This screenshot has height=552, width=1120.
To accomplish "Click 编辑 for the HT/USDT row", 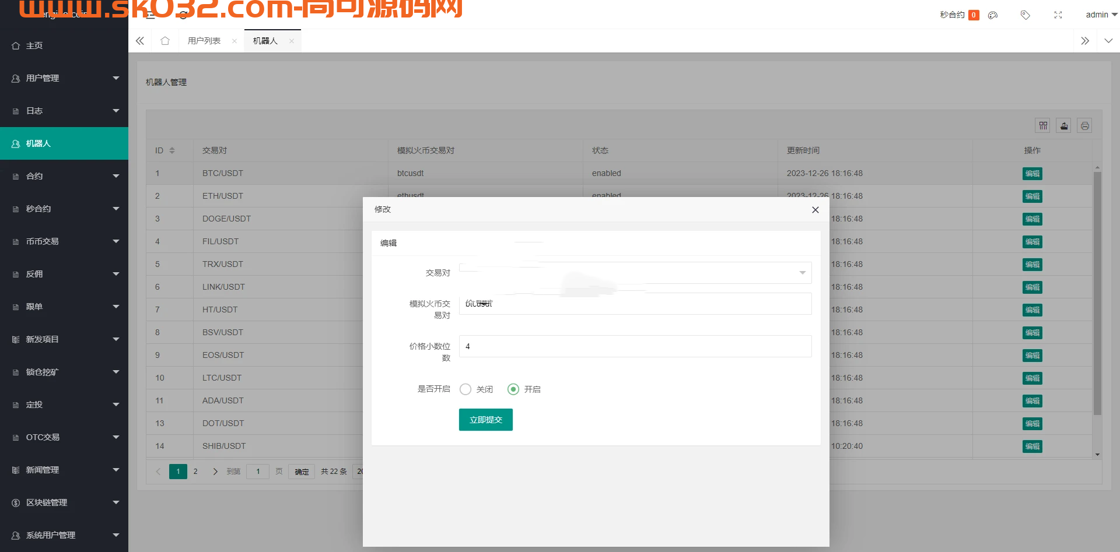I will pos(1032,310).
